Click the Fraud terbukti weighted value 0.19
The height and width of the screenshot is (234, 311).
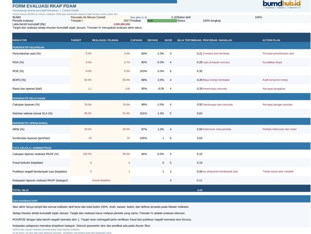click(200, 163)
